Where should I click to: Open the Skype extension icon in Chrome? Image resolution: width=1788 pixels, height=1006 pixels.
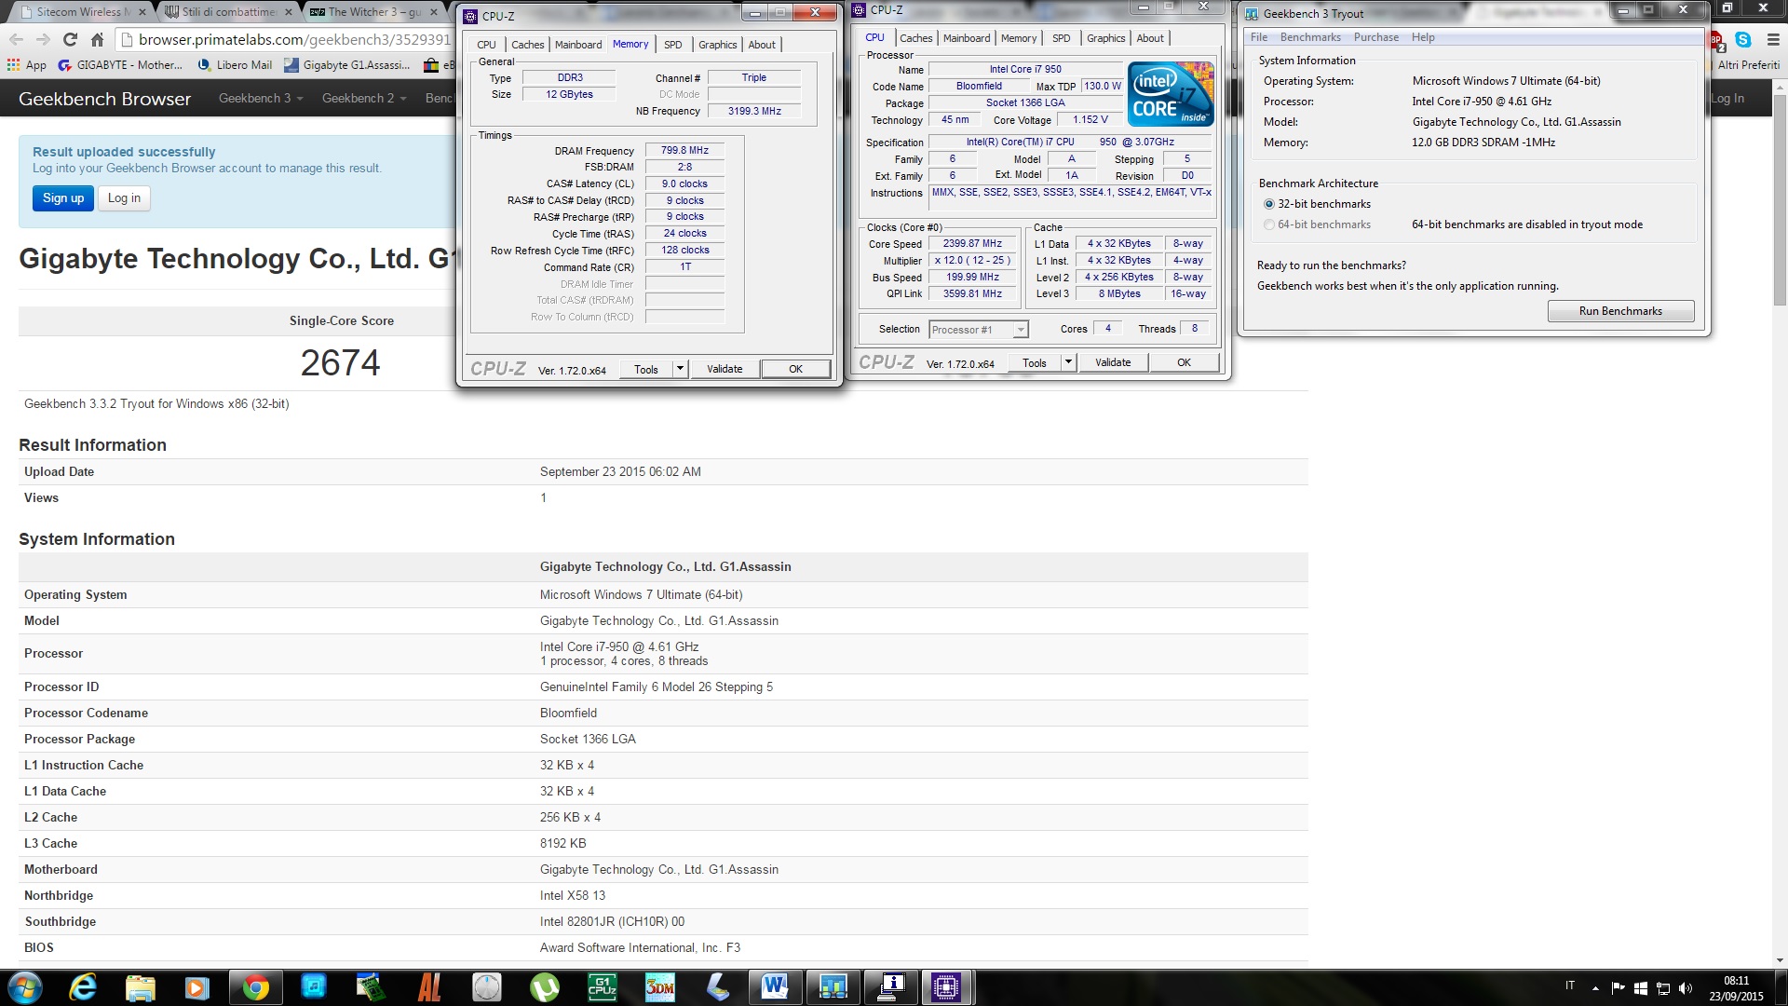click(1743, 39)
